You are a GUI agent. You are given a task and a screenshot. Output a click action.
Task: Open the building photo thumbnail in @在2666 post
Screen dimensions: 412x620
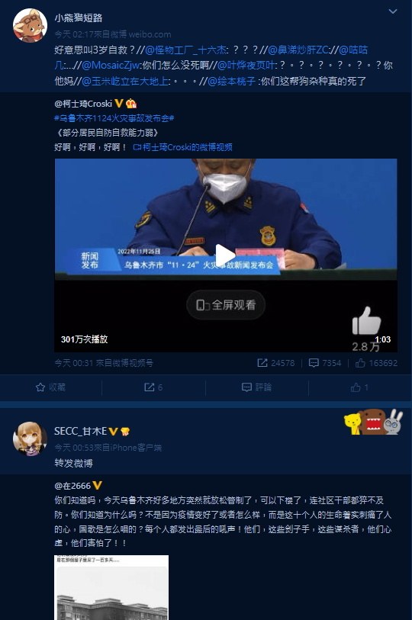click(x=111, y=587)
